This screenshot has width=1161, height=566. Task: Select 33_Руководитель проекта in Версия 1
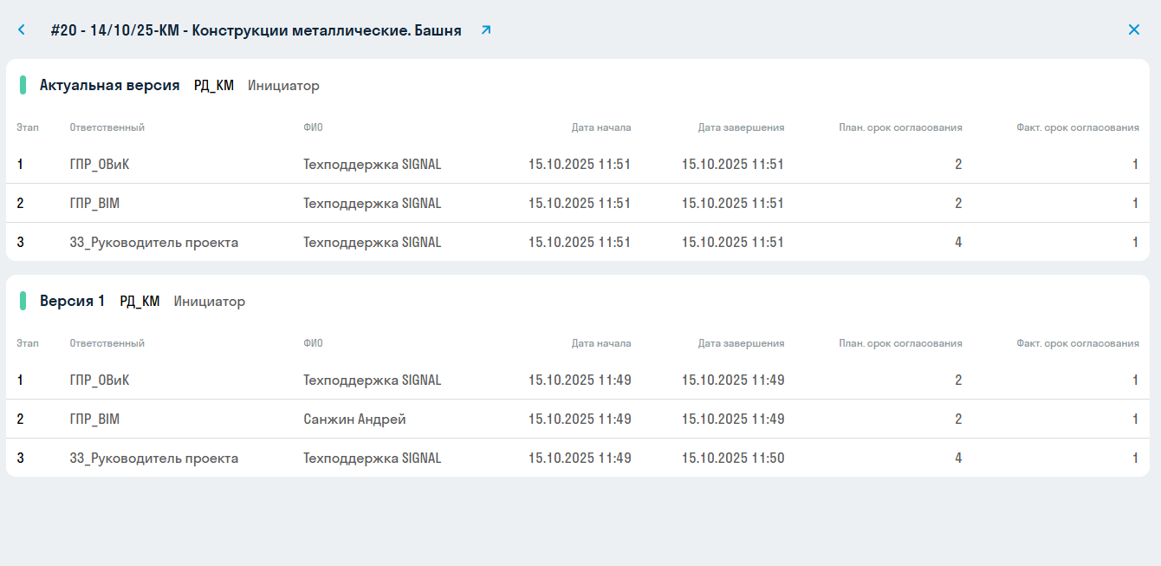[153, 458]
